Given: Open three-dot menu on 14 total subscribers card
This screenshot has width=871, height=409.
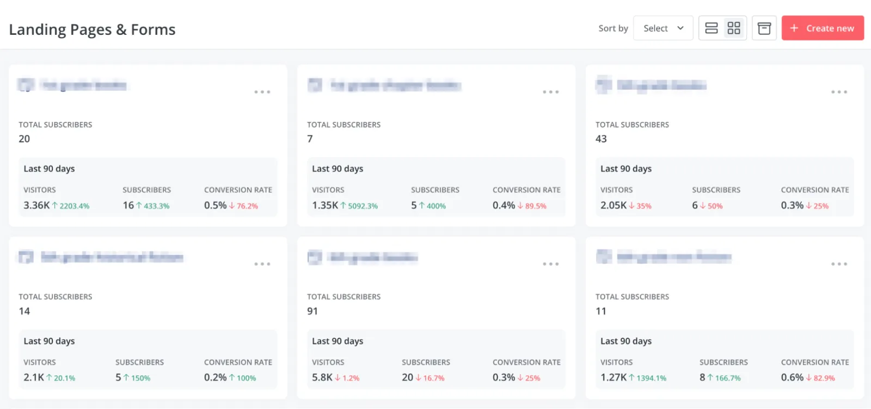Looking at the screenshot, I should (262, 264).
